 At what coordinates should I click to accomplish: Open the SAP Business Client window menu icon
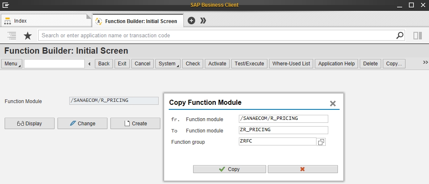[x=6, y=5]
